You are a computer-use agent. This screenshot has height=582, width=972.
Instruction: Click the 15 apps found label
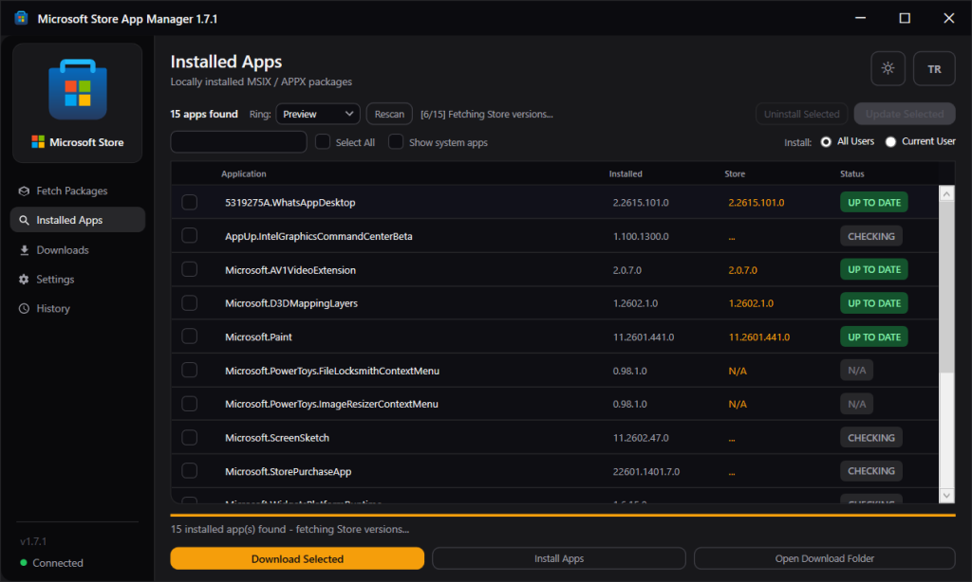(204, 114)
